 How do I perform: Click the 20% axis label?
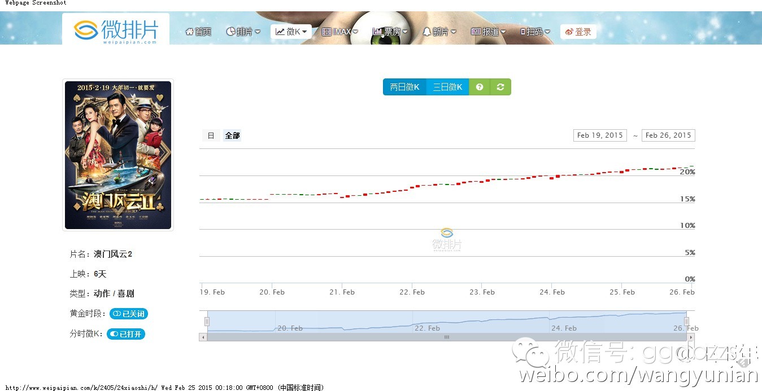coord(687,172)
